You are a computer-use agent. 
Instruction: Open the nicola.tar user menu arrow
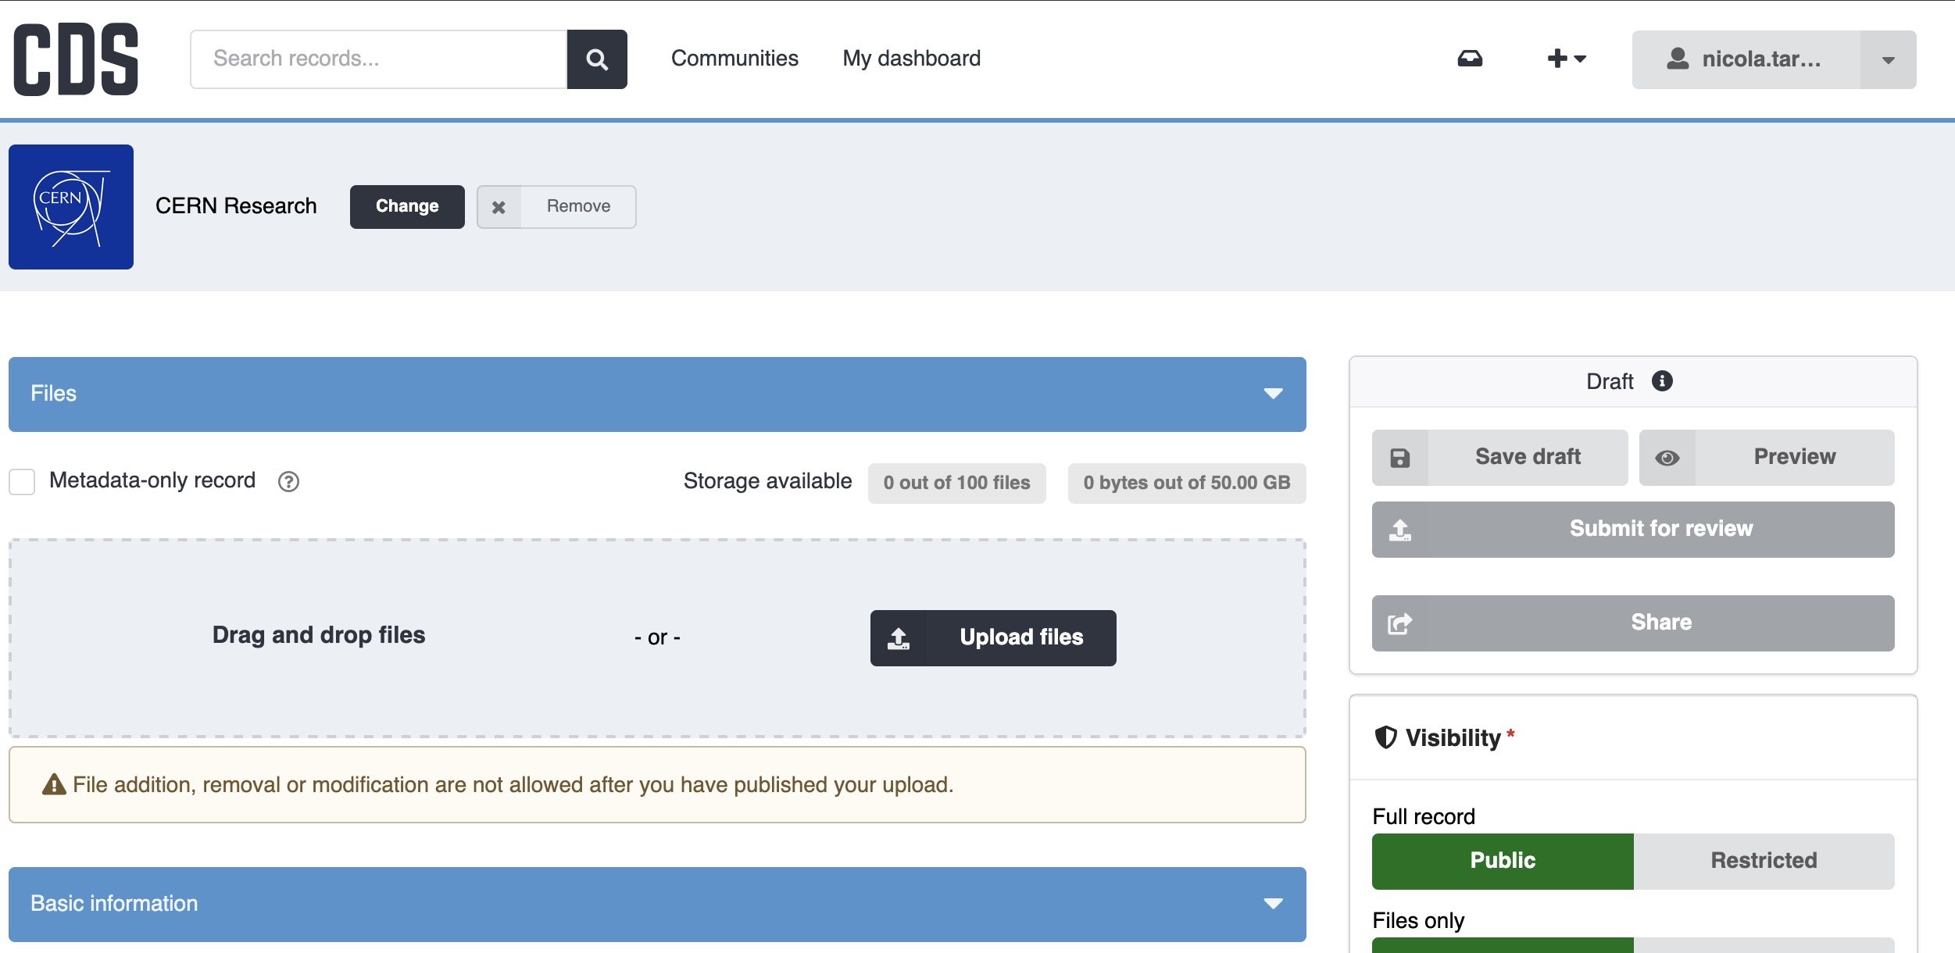(1888, 59)
